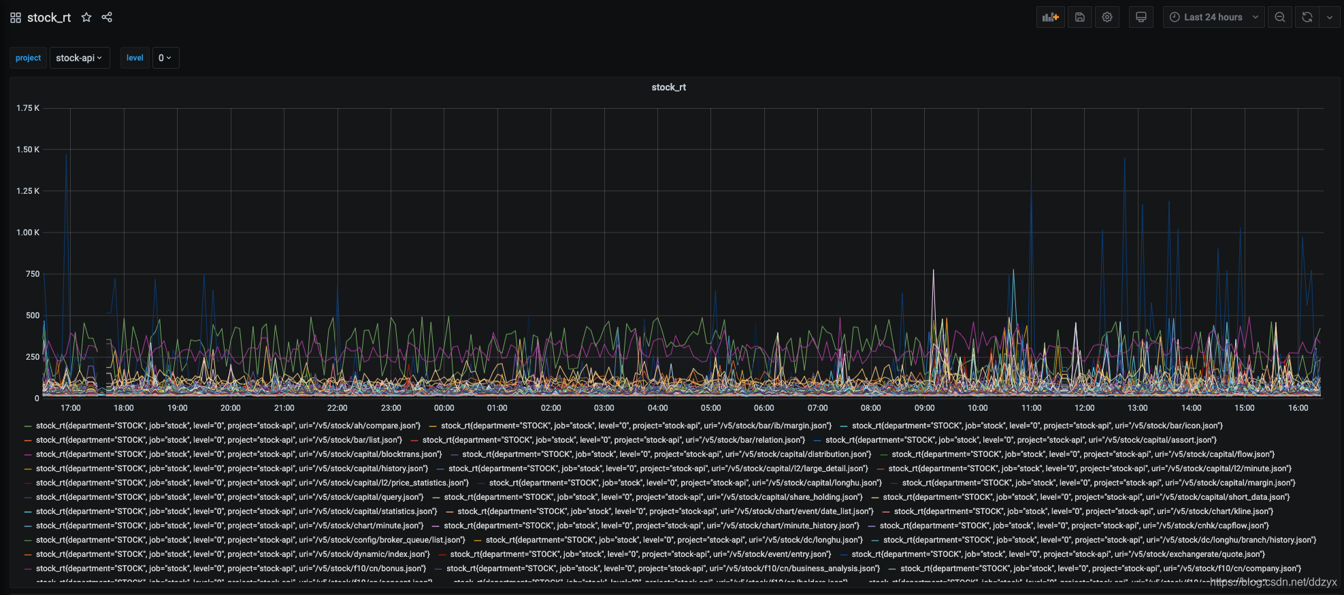Select legend entry capital/query.json
This screenshot has width=1344, height=595.
[230, 497]
